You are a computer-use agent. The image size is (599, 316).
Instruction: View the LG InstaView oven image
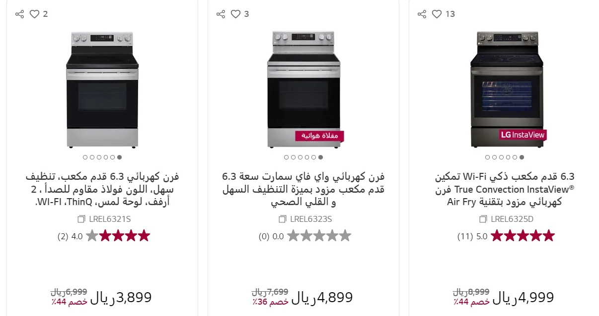pyautogui.click(x=507, y=89)
